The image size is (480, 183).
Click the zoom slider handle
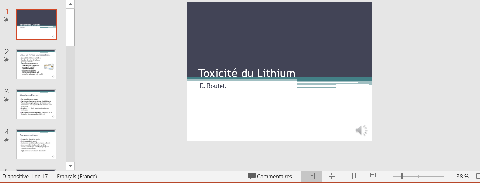coord(402,176)
